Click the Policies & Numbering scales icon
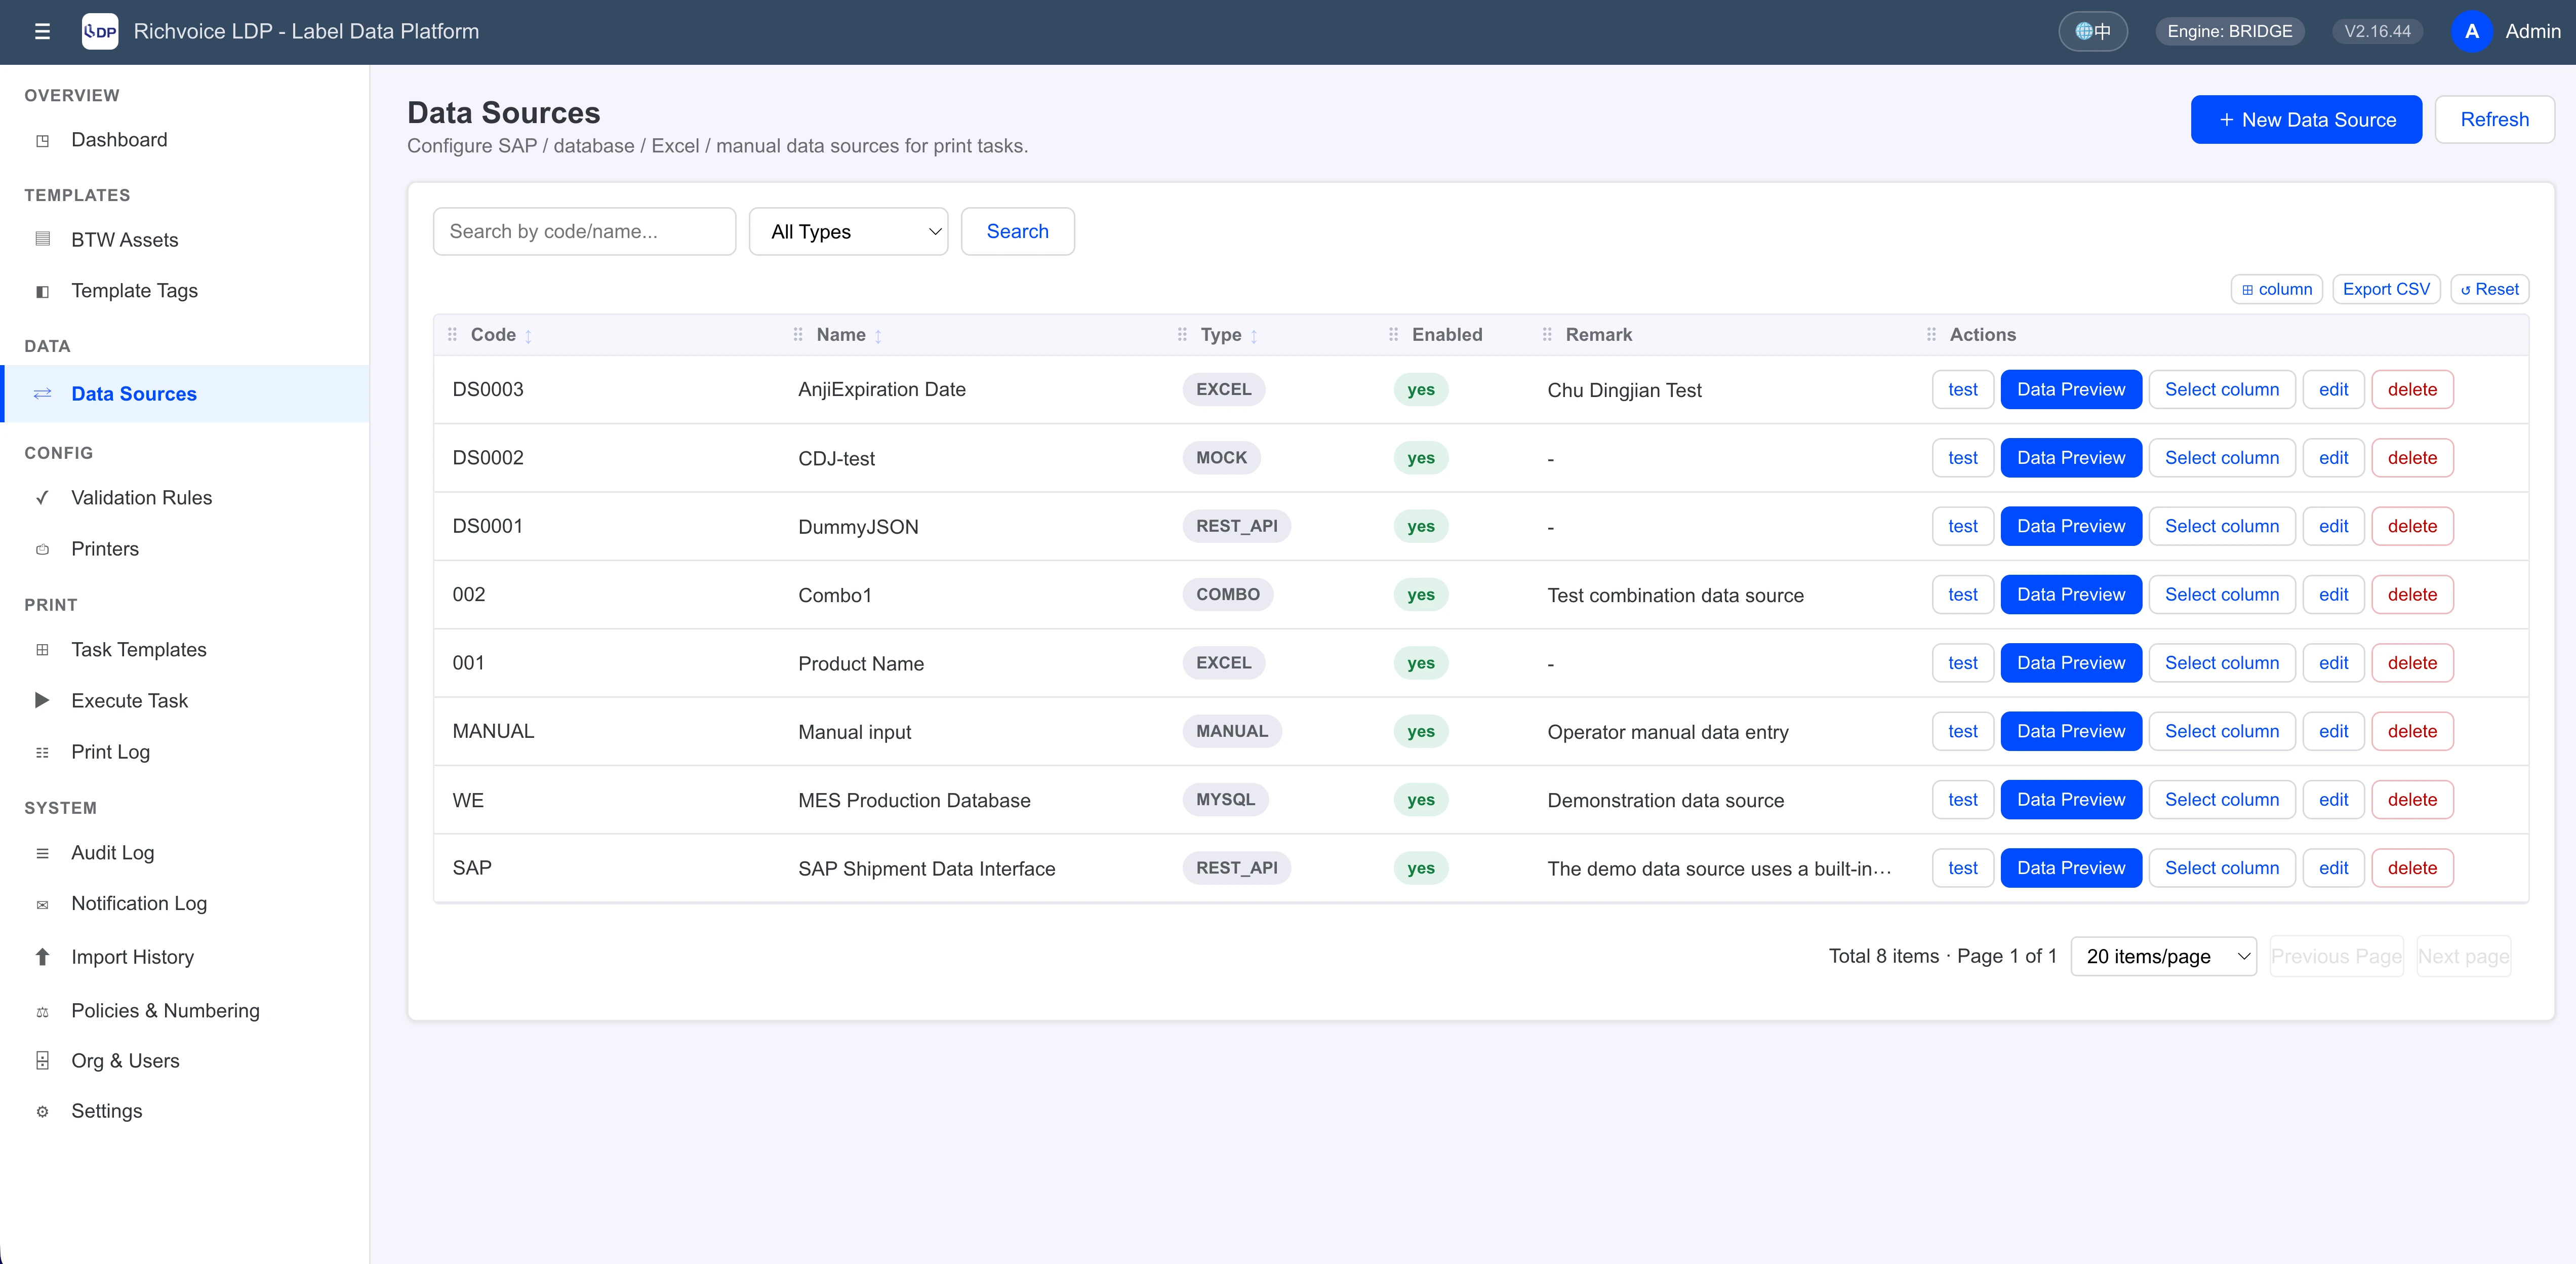Image resolution: width=2576 pixels, height=1264 pixels. tap(42, 1011)
